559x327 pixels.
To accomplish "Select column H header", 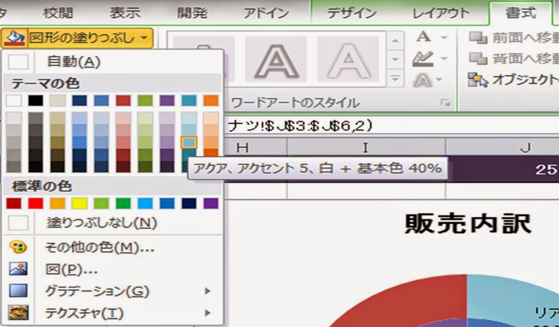I will 255,147.
